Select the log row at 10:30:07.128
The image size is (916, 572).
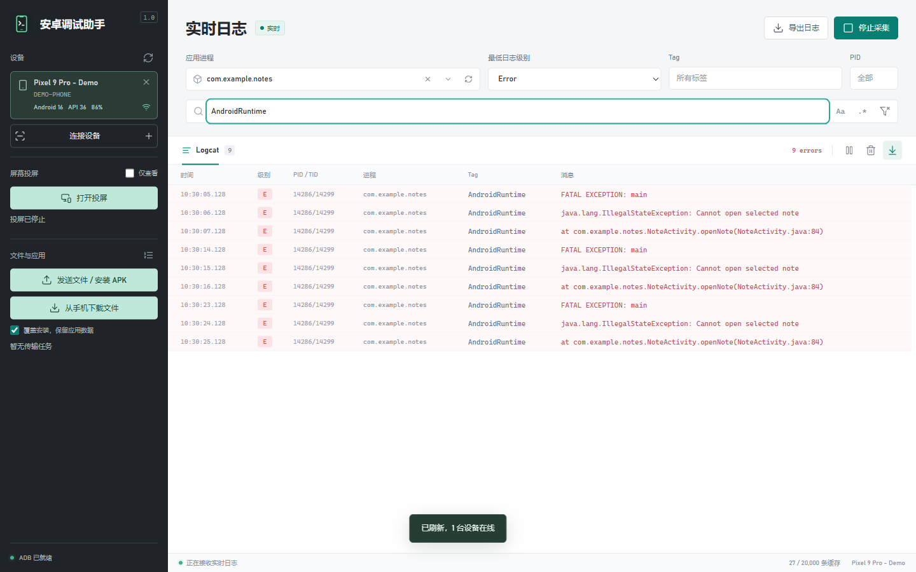[539, 231]
